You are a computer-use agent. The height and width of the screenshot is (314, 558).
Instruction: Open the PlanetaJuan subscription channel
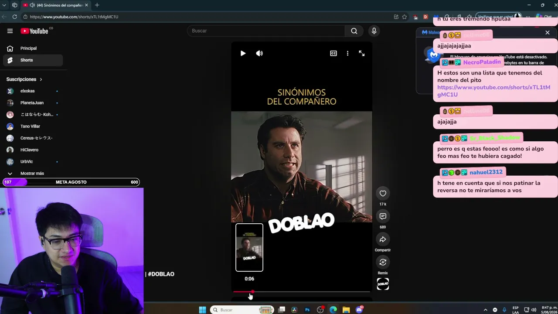tap(33, 103)
